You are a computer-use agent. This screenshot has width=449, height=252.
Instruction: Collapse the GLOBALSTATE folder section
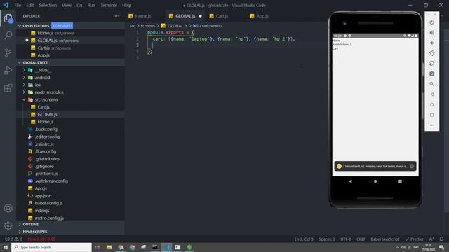(20, 62)
